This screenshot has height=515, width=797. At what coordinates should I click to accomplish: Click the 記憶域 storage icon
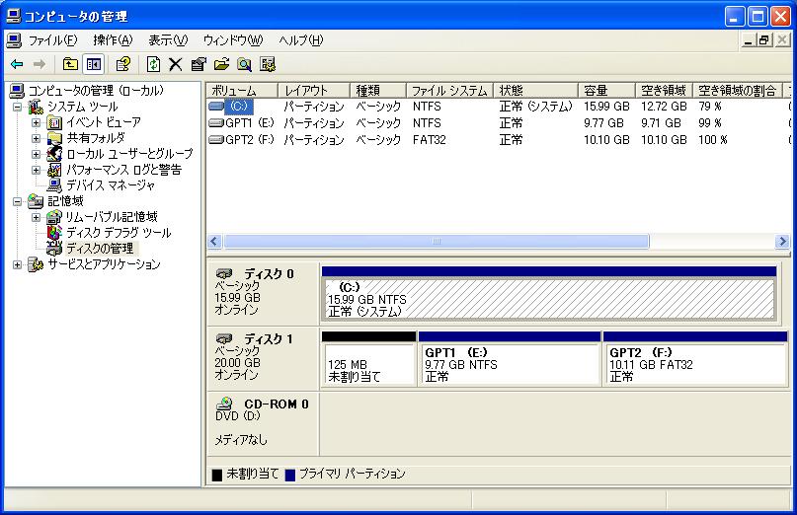coord(36,201)
